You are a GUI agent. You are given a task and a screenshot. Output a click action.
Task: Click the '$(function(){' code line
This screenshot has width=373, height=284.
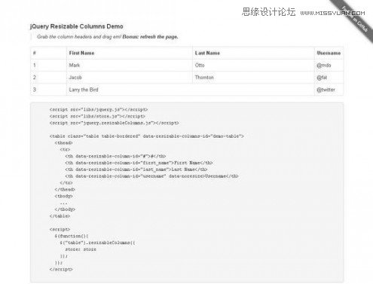[x=72, y=236]
